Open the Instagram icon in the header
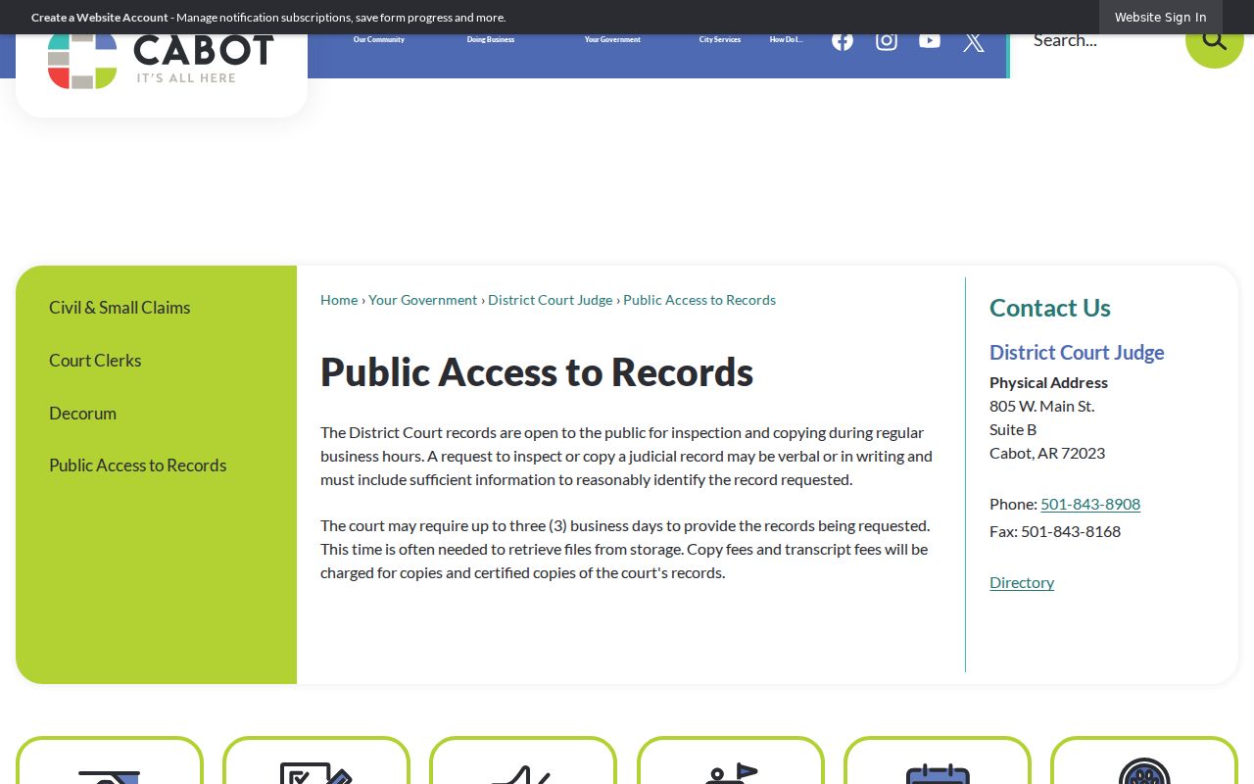This screenshot has width=1254, height=784. 887,40
